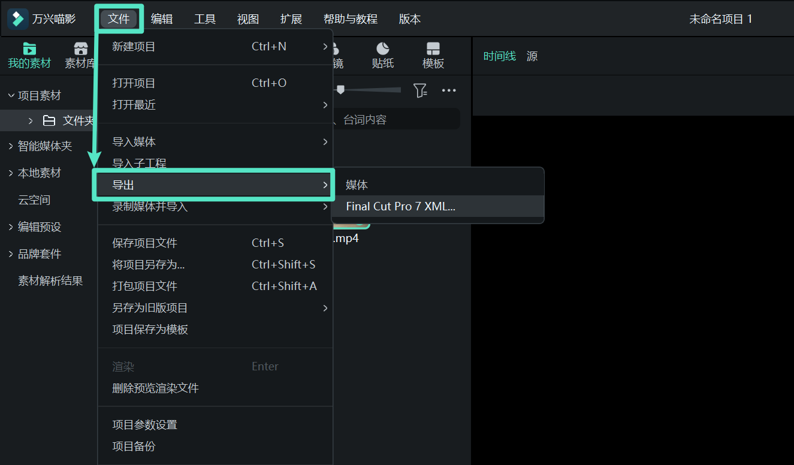This screenshot has width=794, height=465.
Task: Expand the 编辑预设 section
Action: click(11, 227)
